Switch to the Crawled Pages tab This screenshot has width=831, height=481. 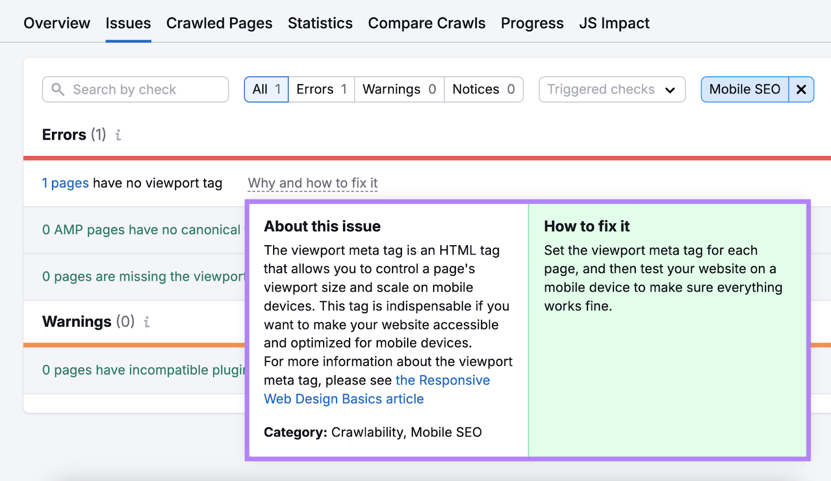pyautogui.click(x=219, y=23)
